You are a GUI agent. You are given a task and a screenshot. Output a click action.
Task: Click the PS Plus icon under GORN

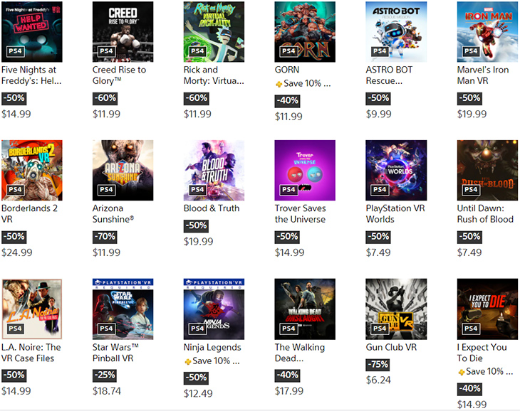click(279, 85)
